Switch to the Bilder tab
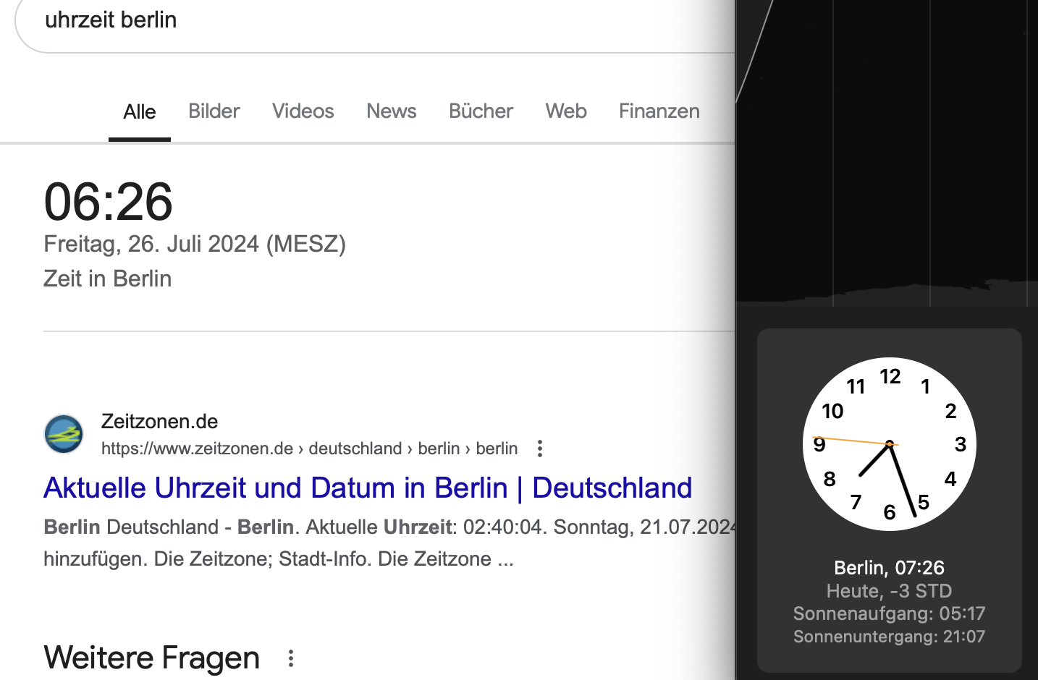This screenshot has width=1038, height=680. coord(214,111)
